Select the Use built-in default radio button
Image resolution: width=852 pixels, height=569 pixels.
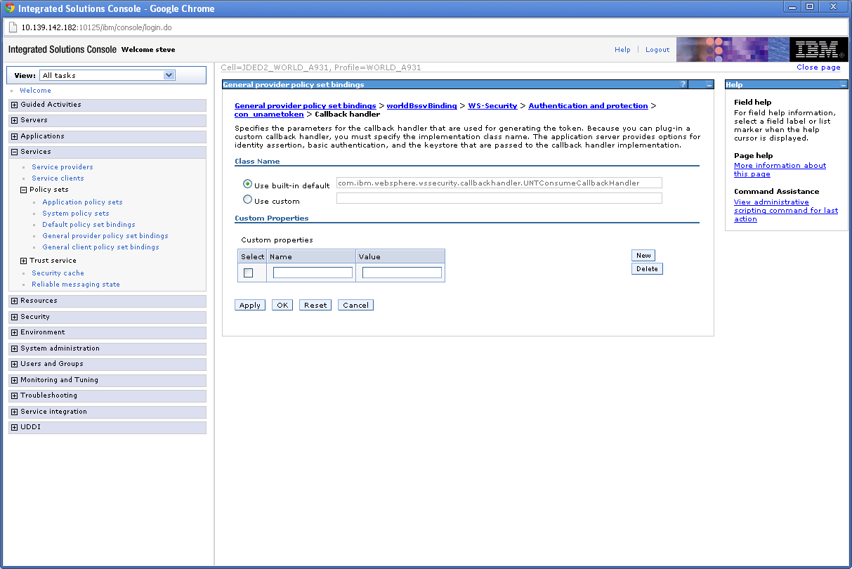(x=247, y=184)
